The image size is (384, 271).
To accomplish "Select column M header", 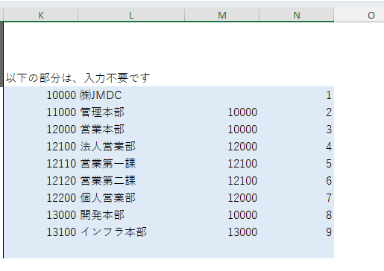I will (222, 15).
